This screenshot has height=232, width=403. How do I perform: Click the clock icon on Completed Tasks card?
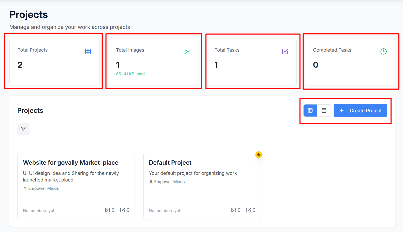point(383,51)
